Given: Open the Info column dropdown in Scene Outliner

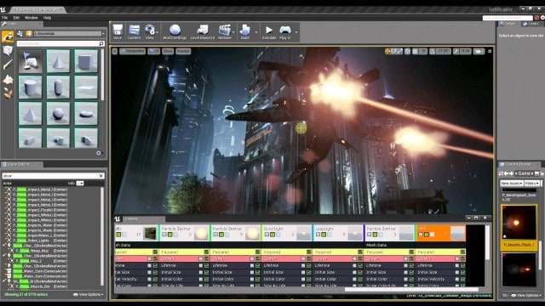Looking at the screenshot, I should 80,184.
